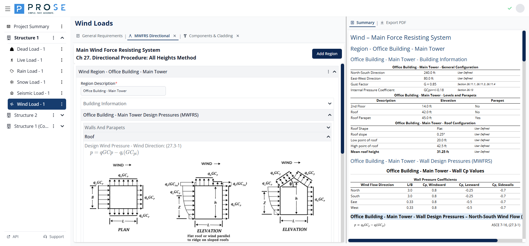The height and width of the screenshot is (246, 529).
Task: Click the Add Region button
Action: [x=327, y=54]
